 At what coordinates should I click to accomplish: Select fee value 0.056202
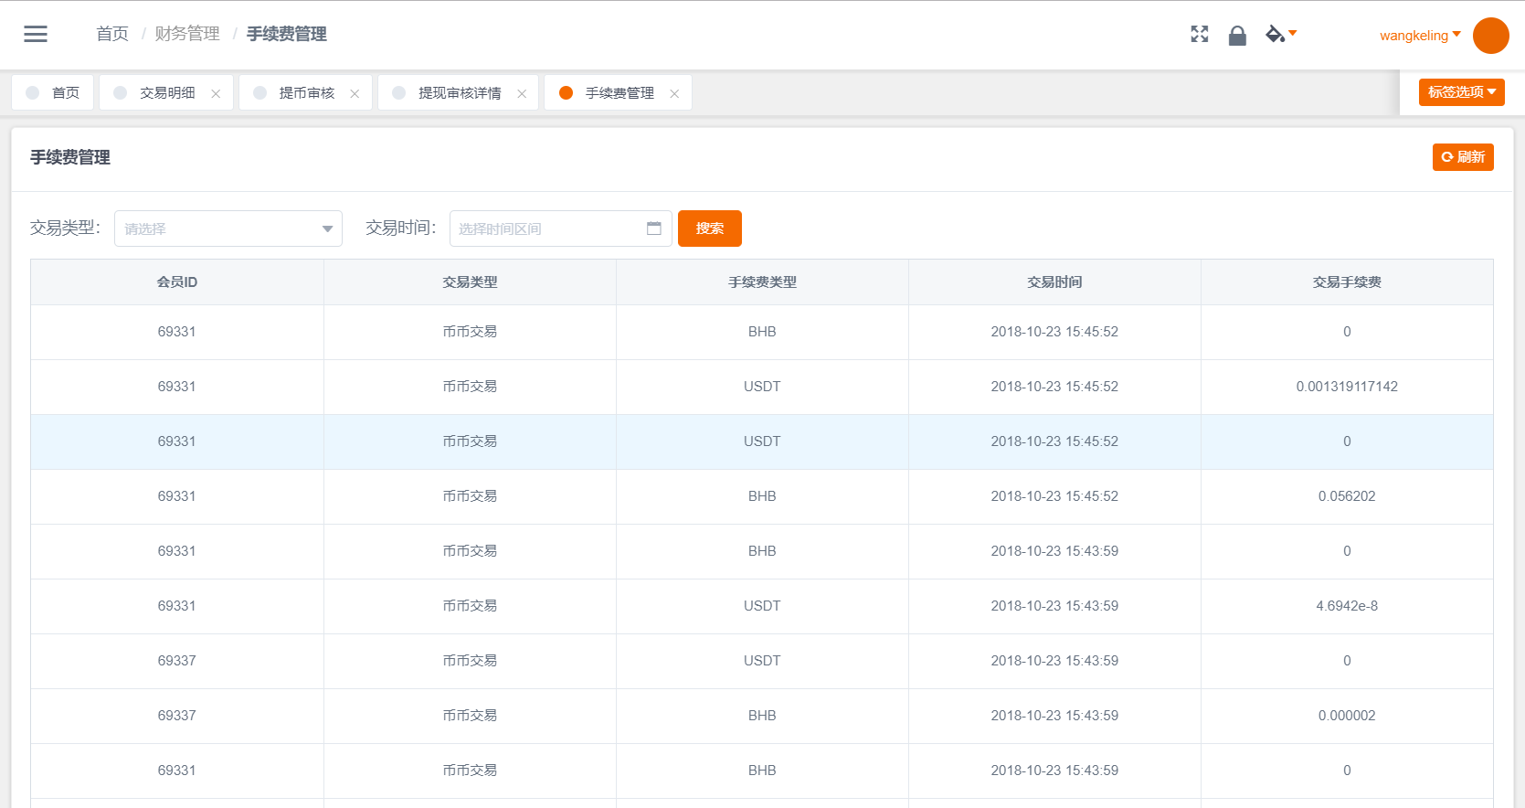point(1347,496)
